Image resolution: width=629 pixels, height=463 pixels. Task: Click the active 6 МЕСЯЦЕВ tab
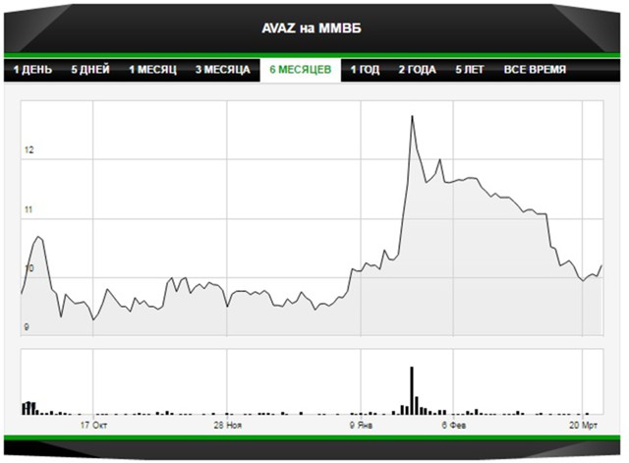[x=301, y=71]
